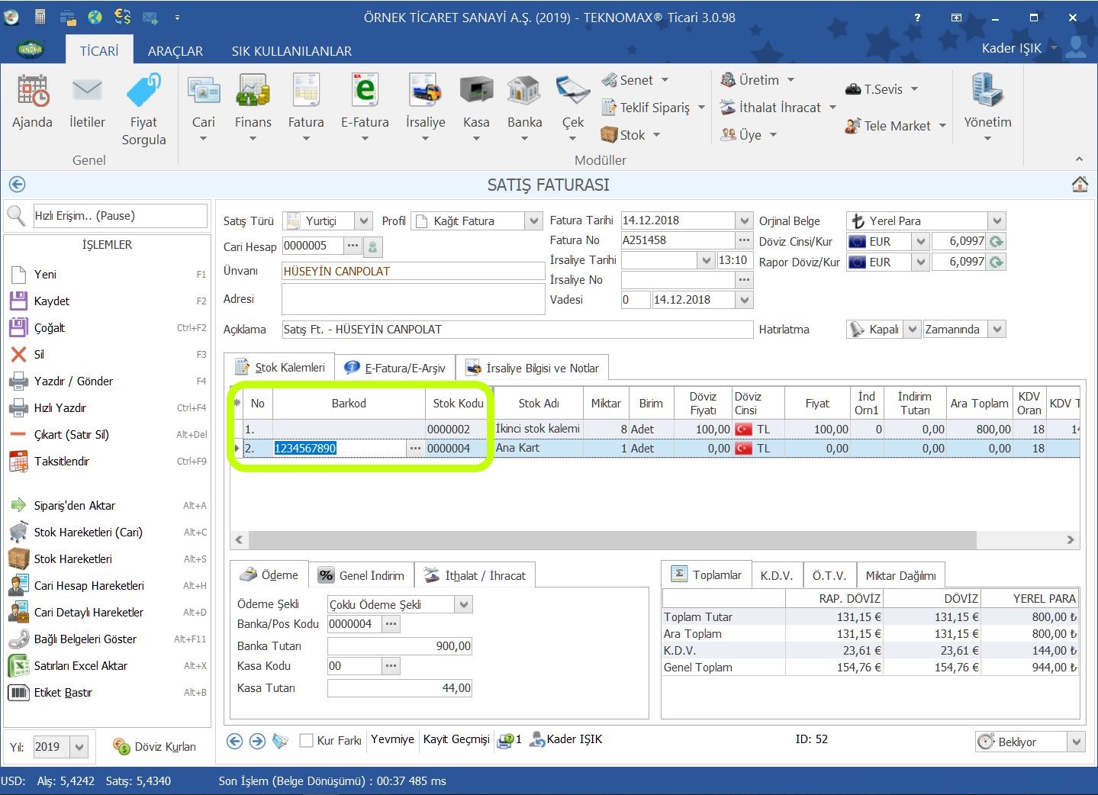Click the home icon at top right
This screenshot has height=795, width=1098.
1079,184
